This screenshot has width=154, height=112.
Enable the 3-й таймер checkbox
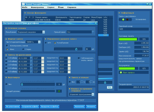(6, 65)
